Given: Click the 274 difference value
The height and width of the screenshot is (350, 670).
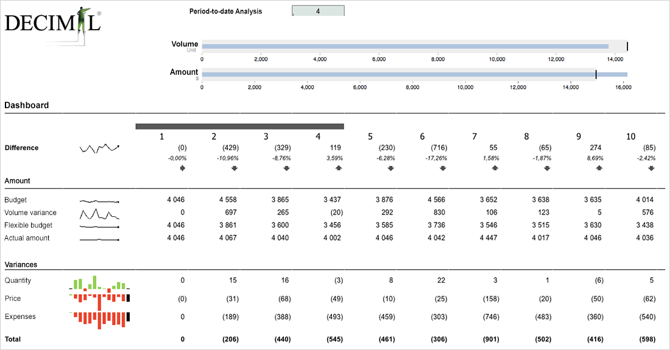Looking at the screenshot, I should pyautogui.click(x=595, y=148).
